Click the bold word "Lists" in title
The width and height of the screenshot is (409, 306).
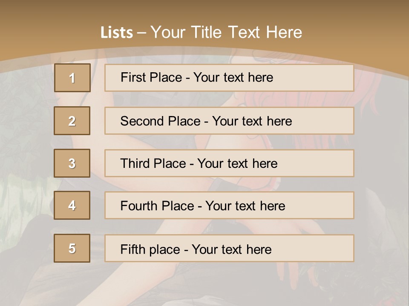tap(116, 33)
